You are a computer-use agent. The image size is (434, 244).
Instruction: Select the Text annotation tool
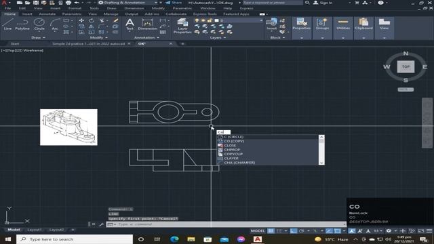pyautogui.click(x=130, y=24)
